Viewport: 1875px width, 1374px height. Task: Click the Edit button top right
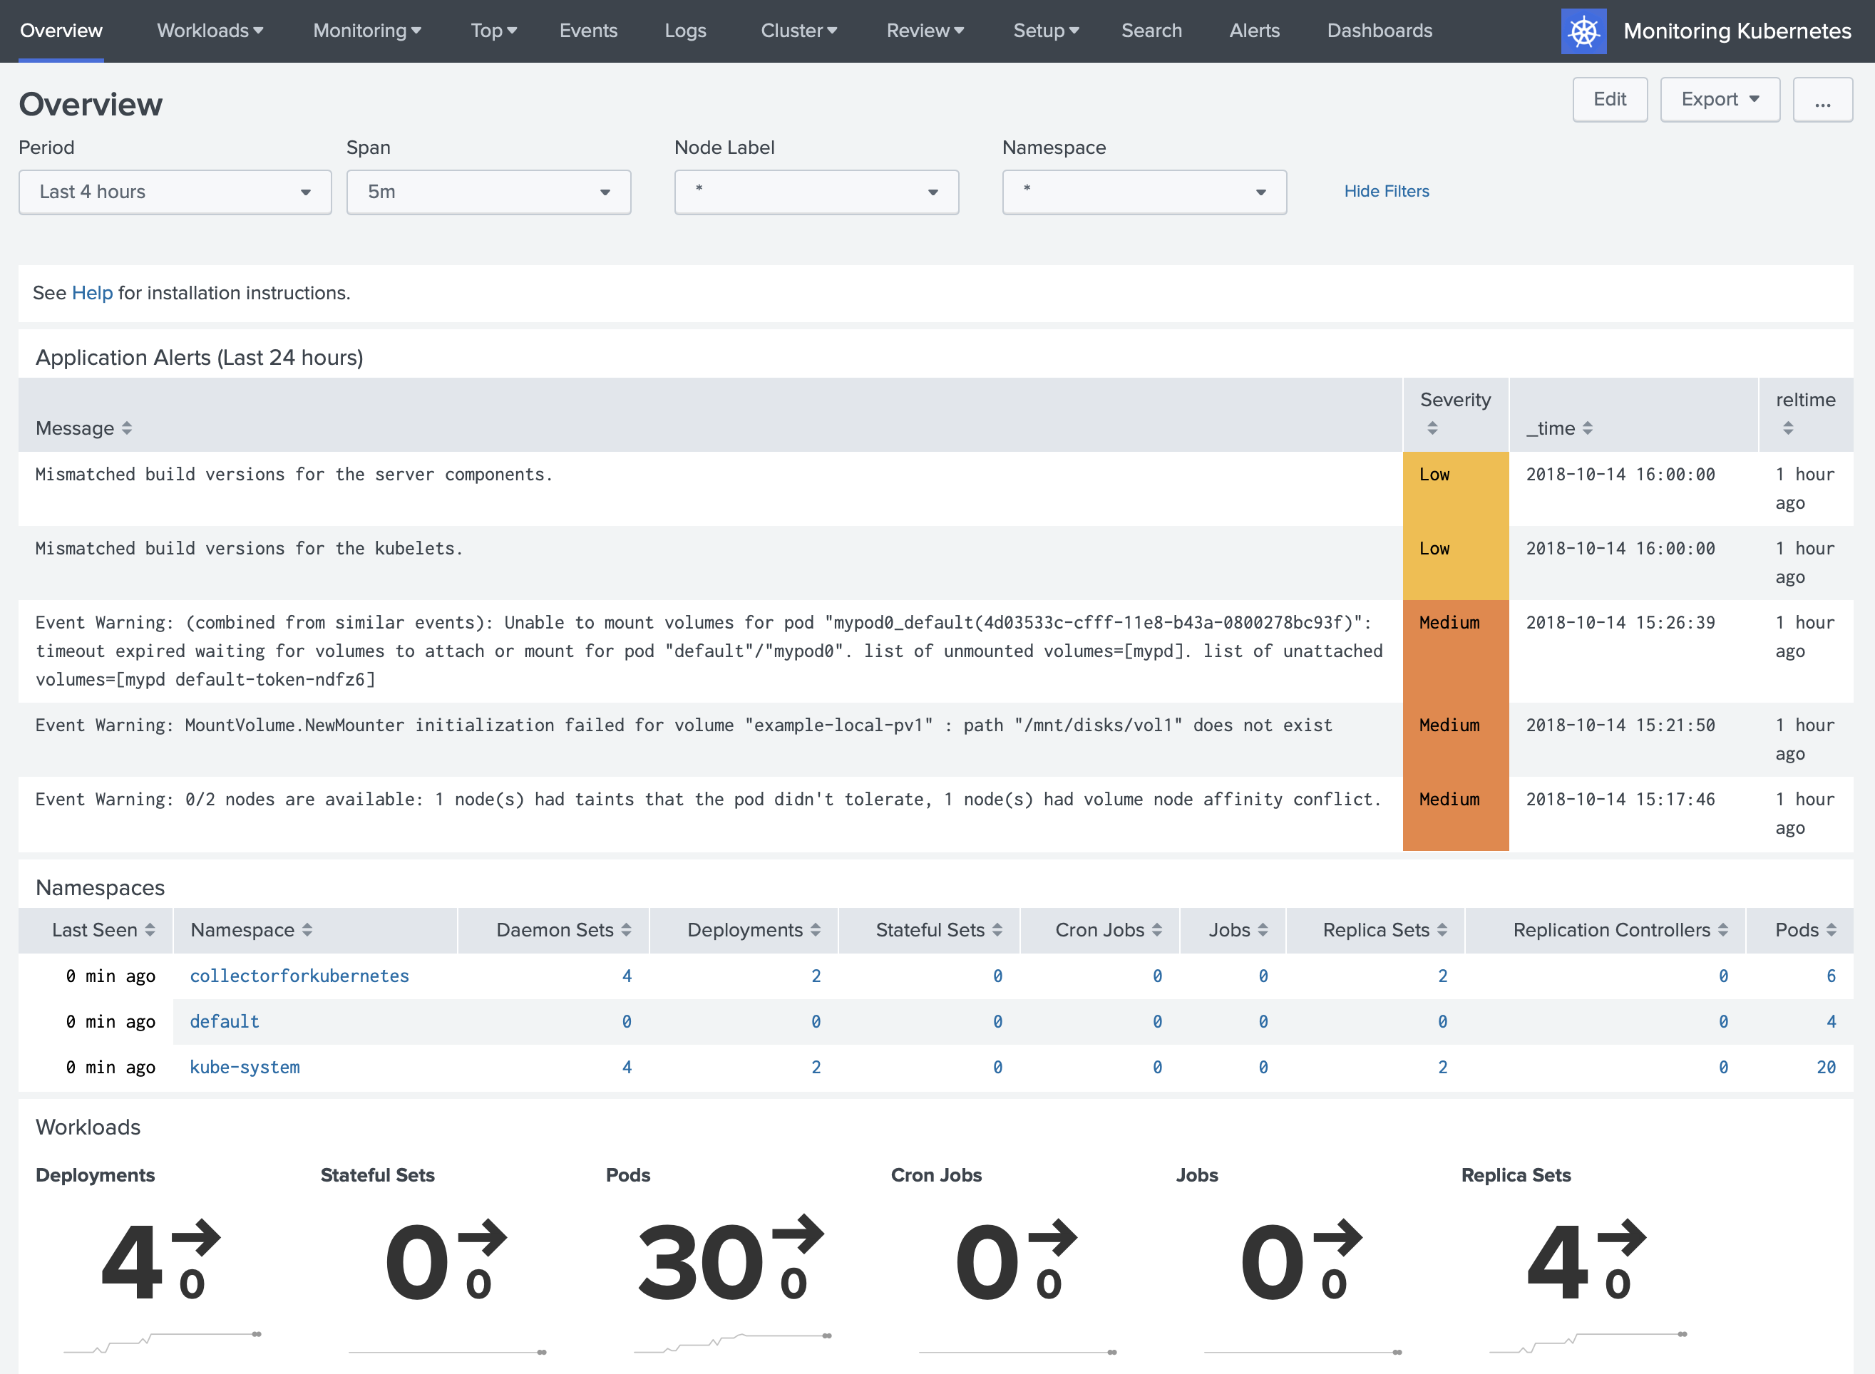click(1608, 99)
